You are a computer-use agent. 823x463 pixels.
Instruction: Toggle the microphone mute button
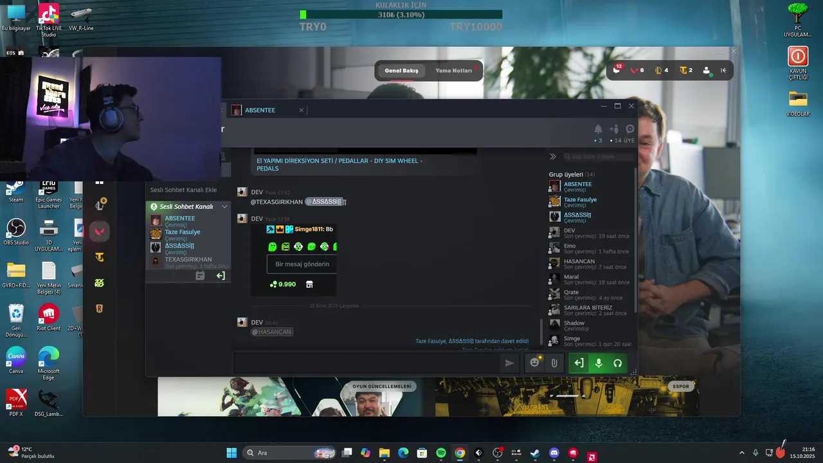(599, 363)
